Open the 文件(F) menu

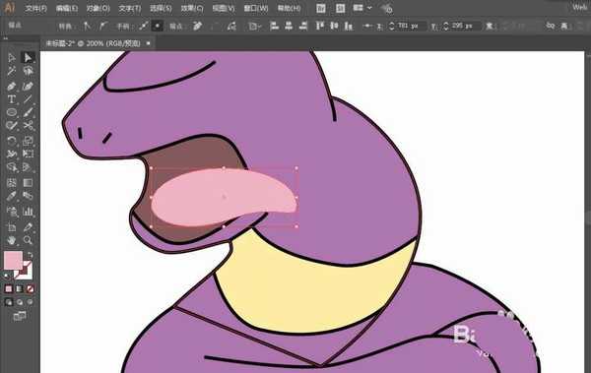click(x=36, y=8)
